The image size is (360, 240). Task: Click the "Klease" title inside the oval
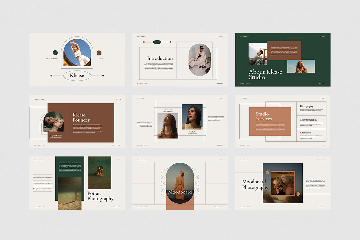[x=77, y=76]
